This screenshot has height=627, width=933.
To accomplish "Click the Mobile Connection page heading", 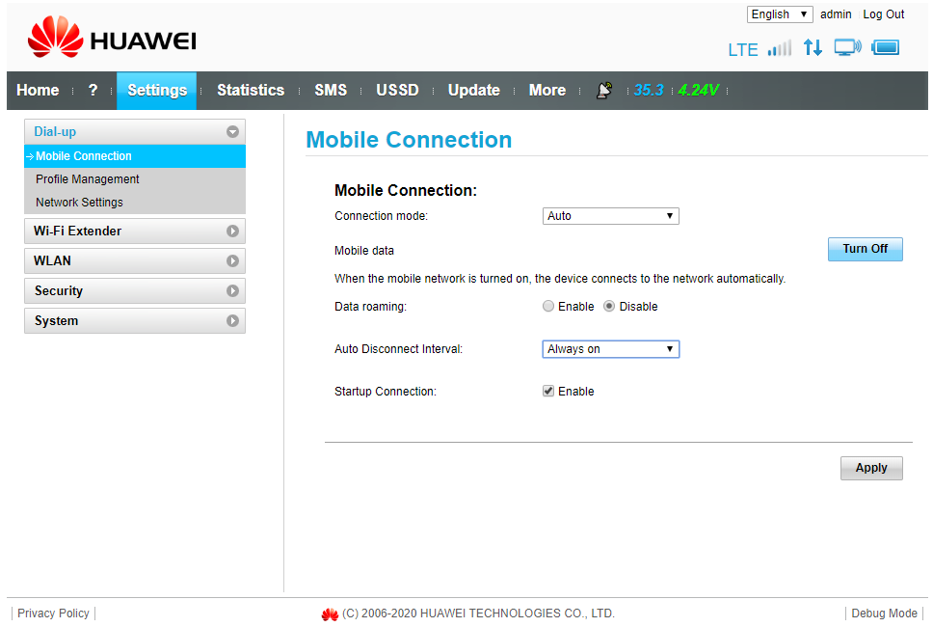I will [409, 140].
